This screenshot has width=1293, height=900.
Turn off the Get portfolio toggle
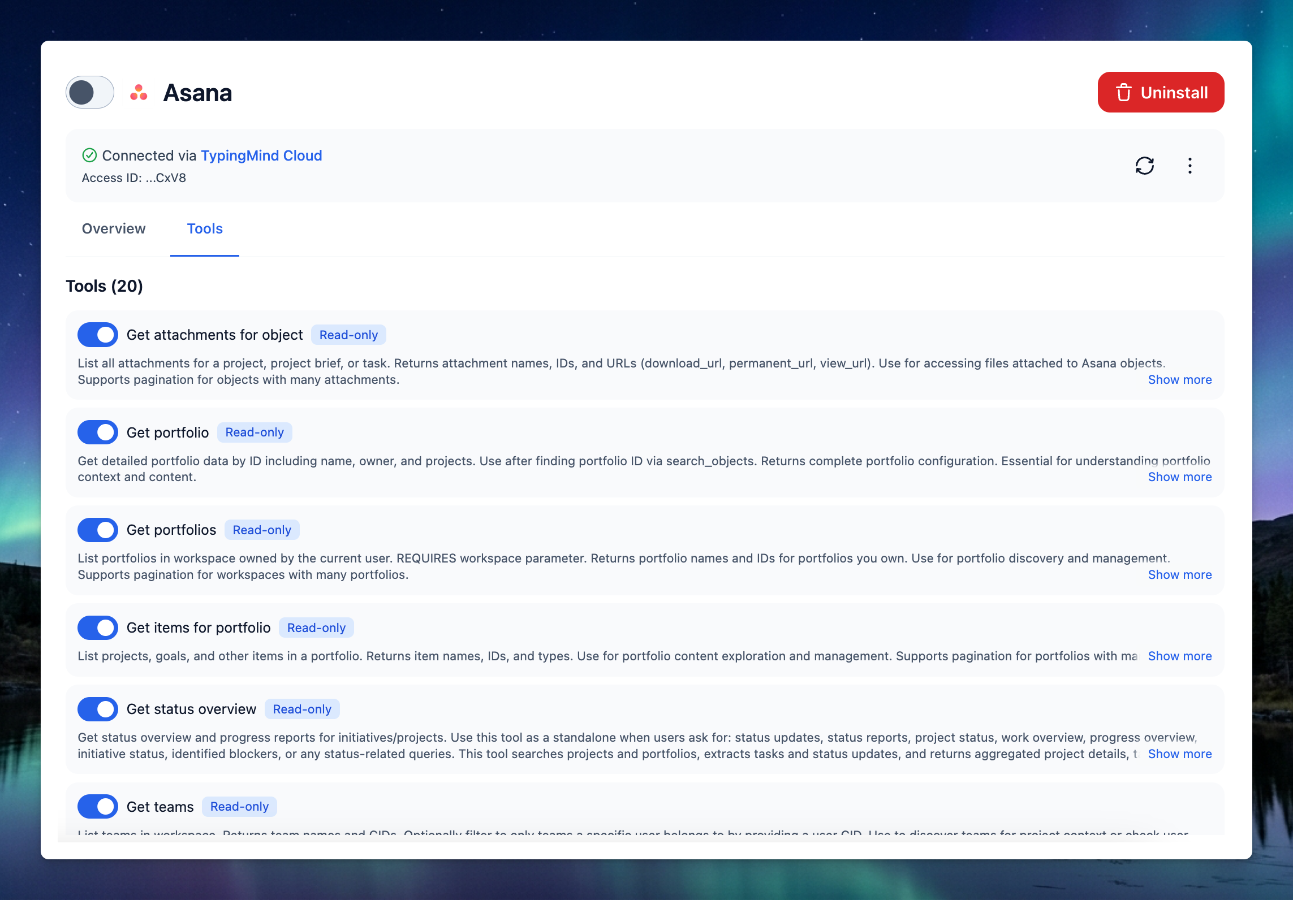98,432
